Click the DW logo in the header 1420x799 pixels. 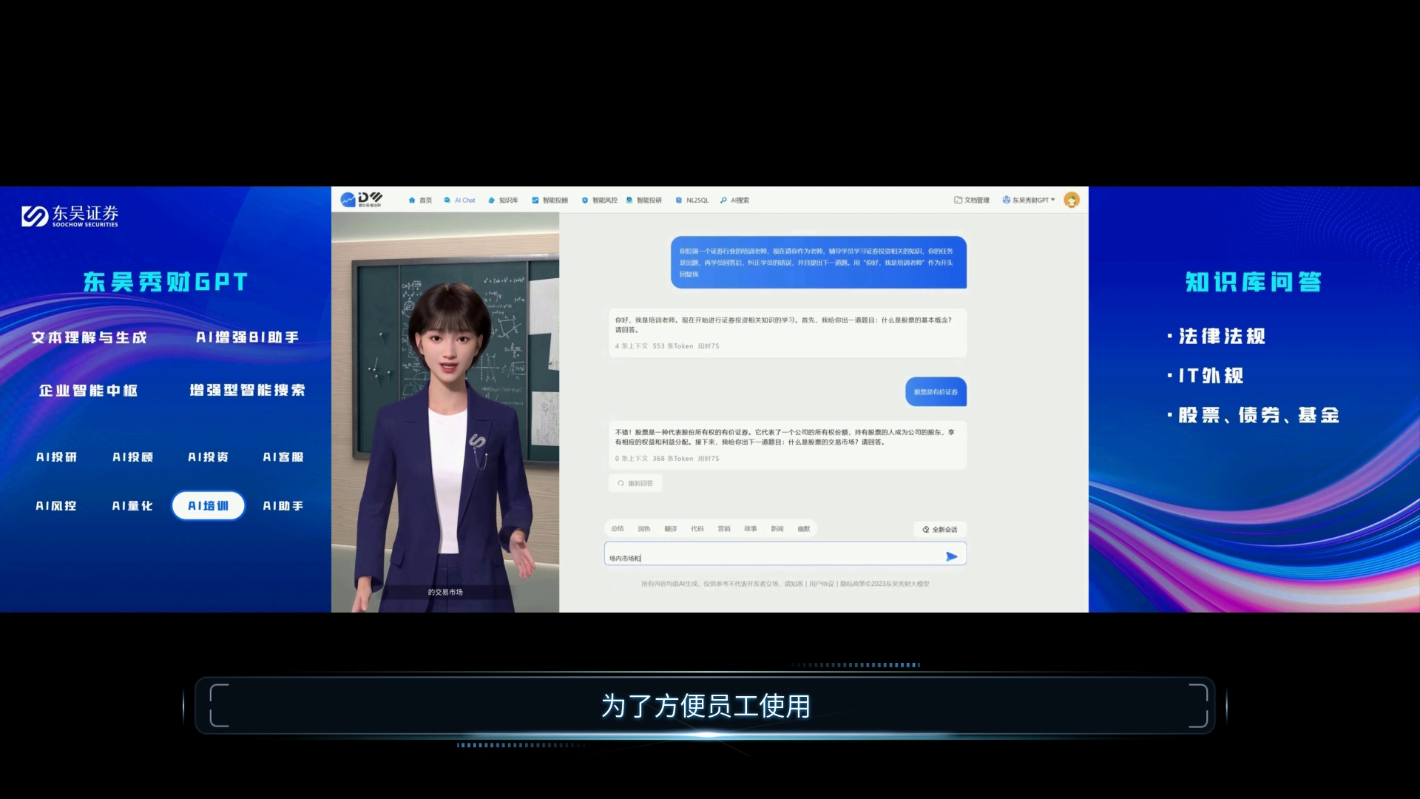[362, 199]
